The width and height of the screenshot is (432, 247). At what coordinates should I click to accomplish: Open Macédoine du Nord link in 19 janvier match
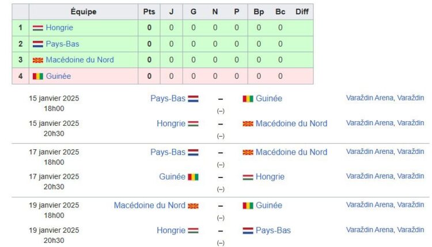click(149, 205)
